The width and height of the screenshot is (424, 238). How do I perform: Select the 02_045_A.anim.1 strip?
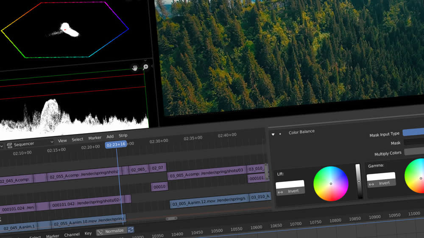pyautogui.click(x=19, y=228)
